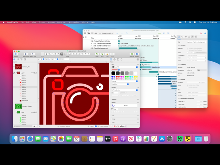Click the Fit in Window button

(x=104, y=126)
